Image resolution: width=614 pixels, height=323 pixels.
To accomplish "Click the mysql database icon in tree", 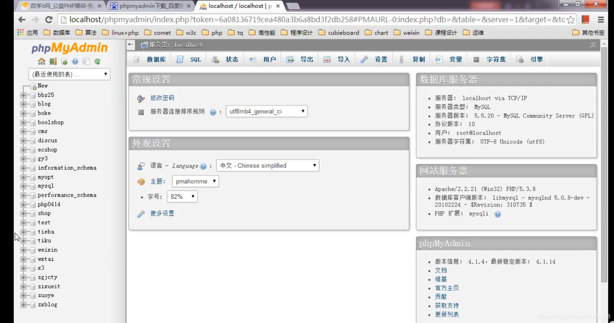I will [x=33, y=186].
